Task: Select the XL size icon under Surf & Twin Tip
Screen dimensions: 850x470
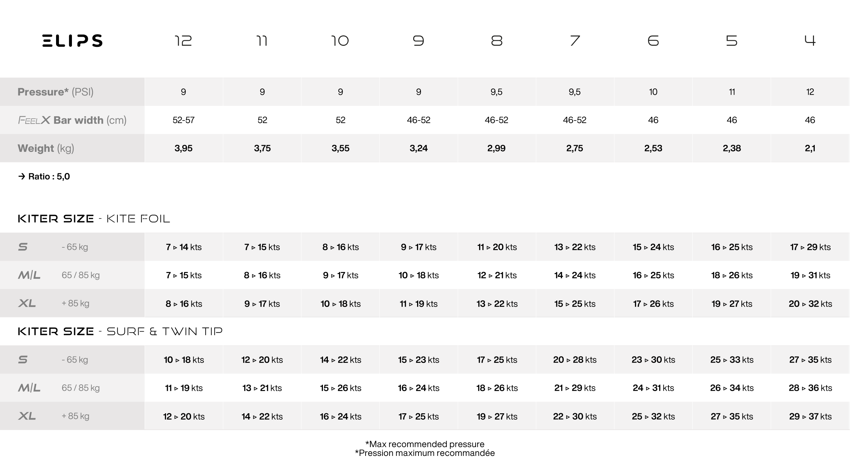Action: (27, 416)
